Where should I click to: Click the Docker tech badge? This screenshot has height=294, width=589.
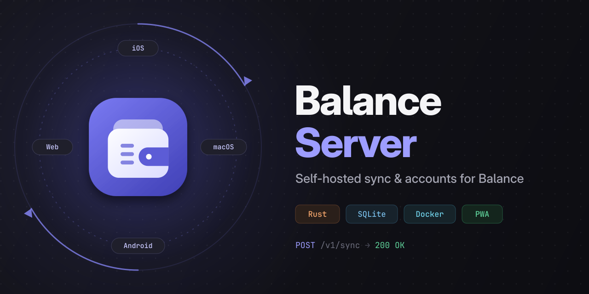(430, 214)
